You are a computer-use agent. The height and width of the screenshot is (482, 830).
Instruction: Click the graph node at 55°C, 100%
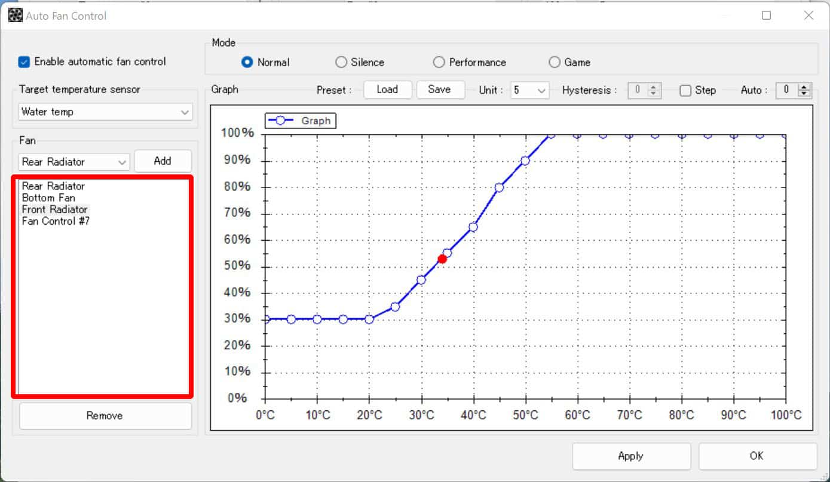click(551, 134)
